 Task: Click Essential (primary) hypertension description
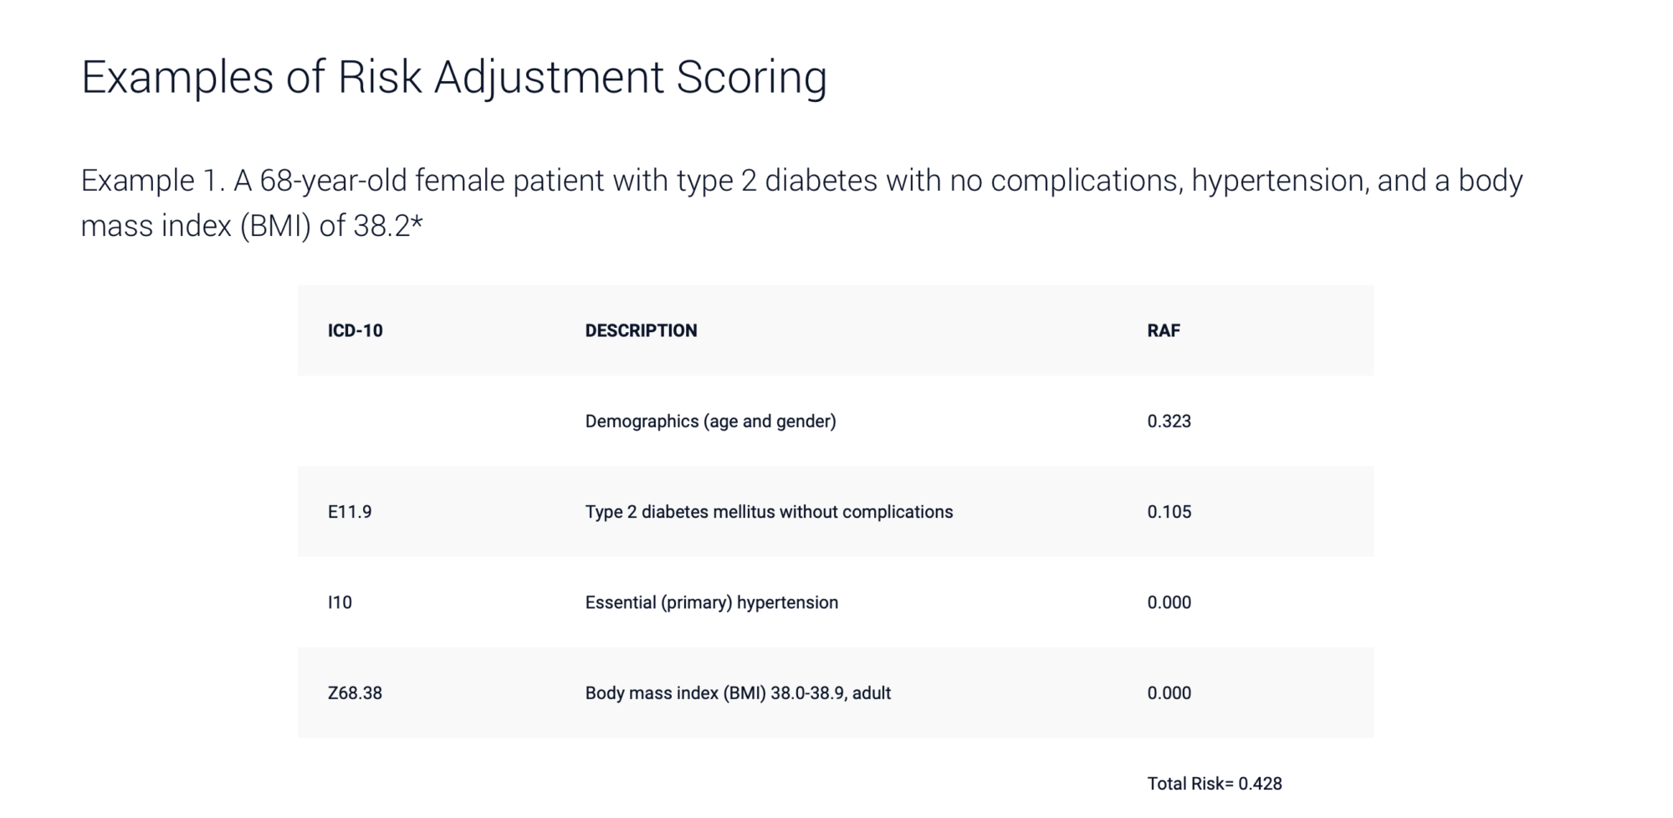pyautogui.click(x=711, y=602)
